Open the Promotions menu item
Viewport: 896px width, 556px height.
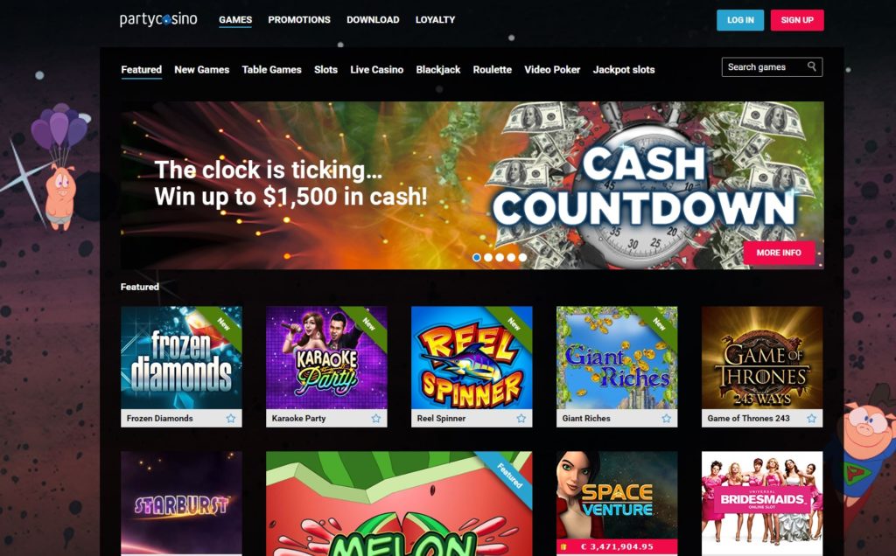click(299, 19)
